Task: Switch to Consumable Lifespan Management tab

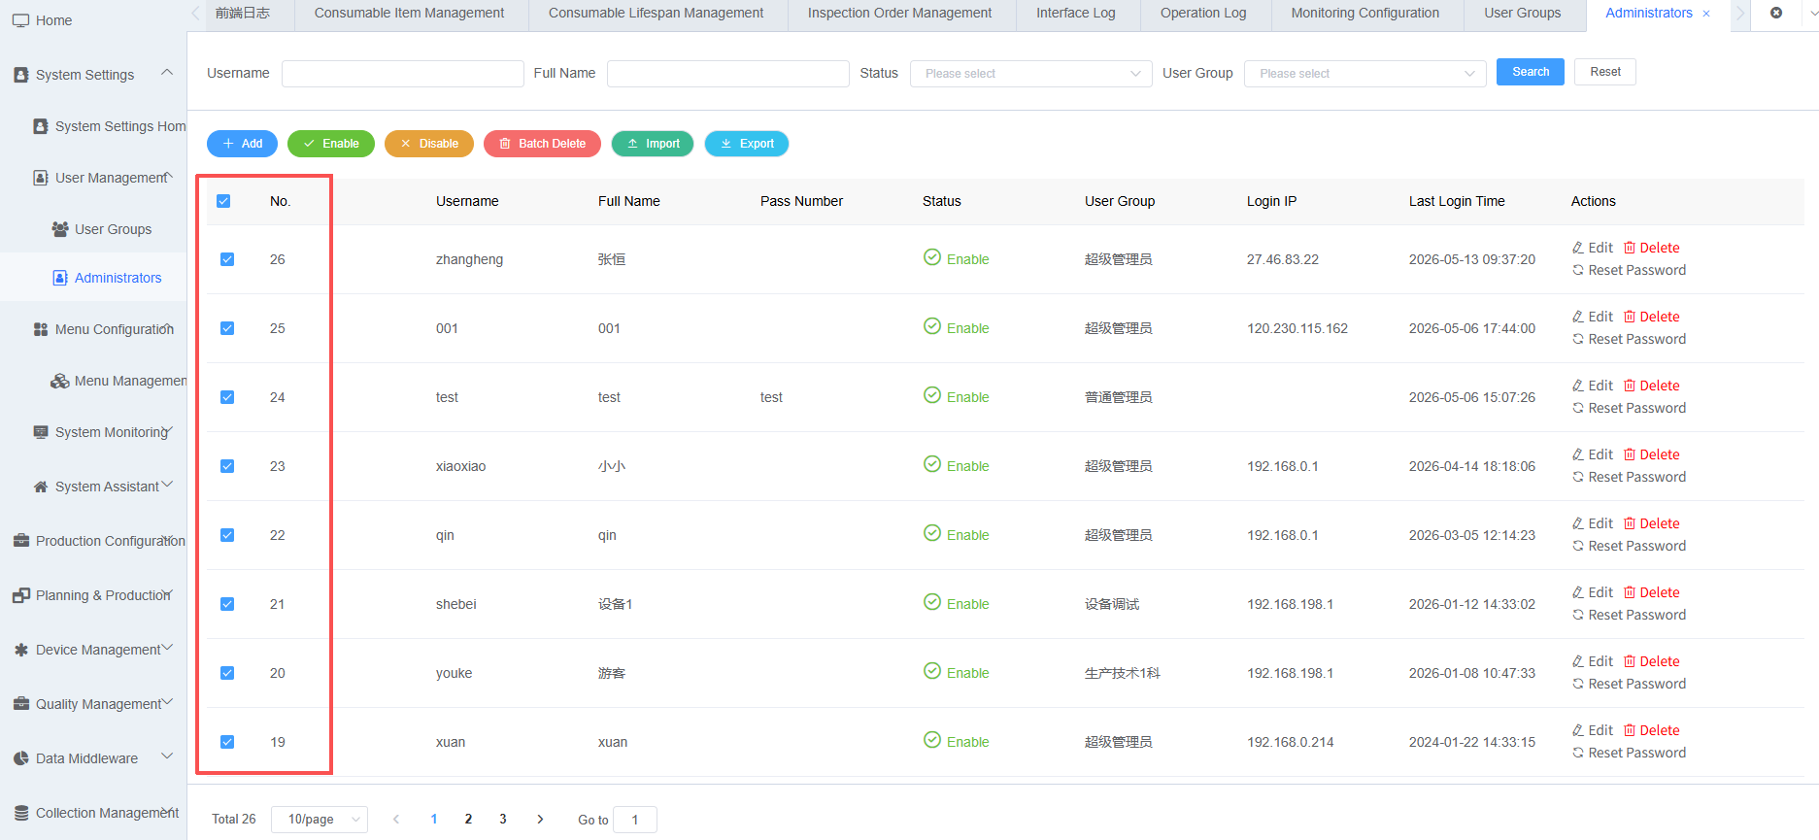Action: 656,14
